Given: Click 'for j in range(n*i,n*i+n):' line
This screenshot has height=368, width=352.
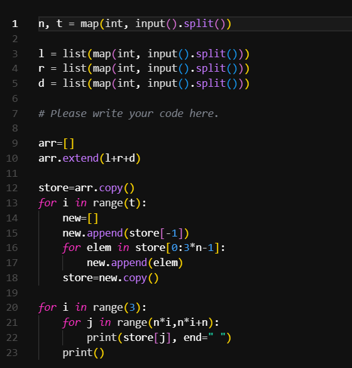Looking at the screenshot, I should (141, 323).
